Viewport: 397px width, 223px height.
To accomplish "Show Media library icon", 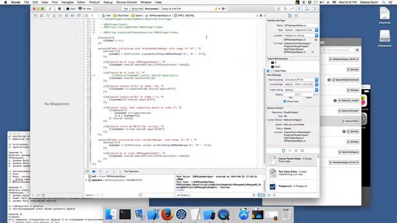I will [302, 151].
